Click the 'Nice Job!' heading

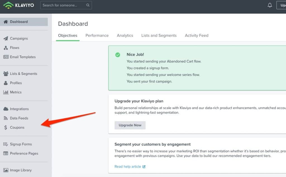(135, 55)
